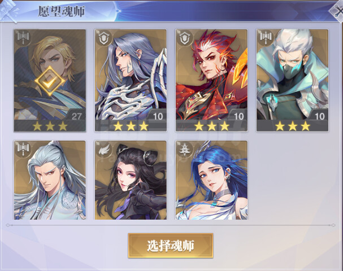Click the 10 badge on masked hero card
343x271 pixels.
point(320,116)
